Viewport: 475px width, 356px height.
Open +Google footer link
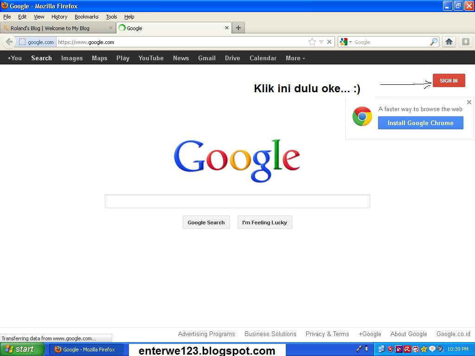[370, 334]
